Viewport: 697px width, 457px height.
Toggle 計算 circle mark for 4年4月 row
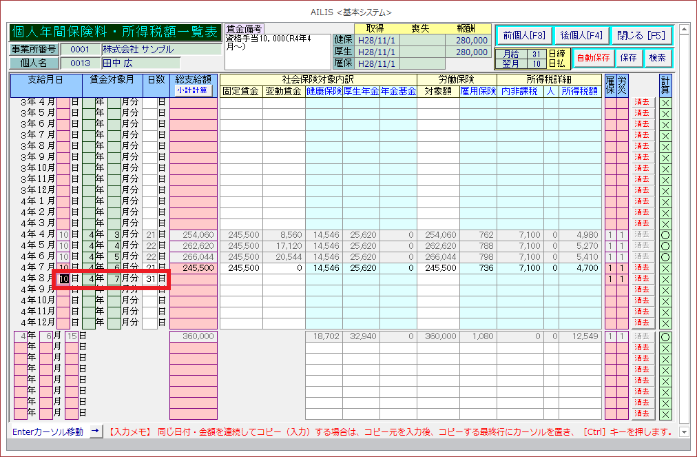[x=665, y=234]
